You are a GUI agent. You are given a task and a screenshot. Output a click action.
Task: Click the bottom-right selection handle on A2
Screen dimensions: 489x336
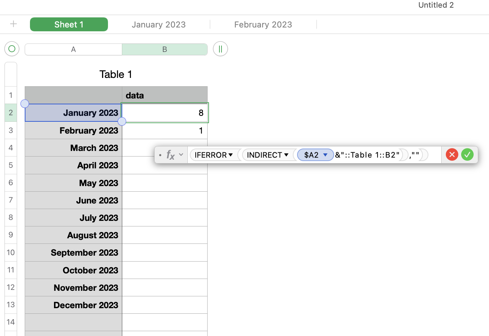point(122,121)
